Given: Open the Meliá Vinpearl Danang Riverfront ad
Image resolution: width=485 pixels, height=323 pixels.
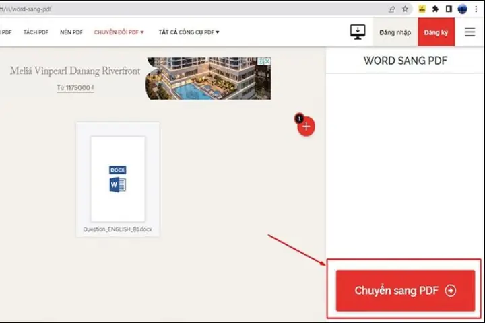Looking at the screenshot, I should tap(75, 71).
